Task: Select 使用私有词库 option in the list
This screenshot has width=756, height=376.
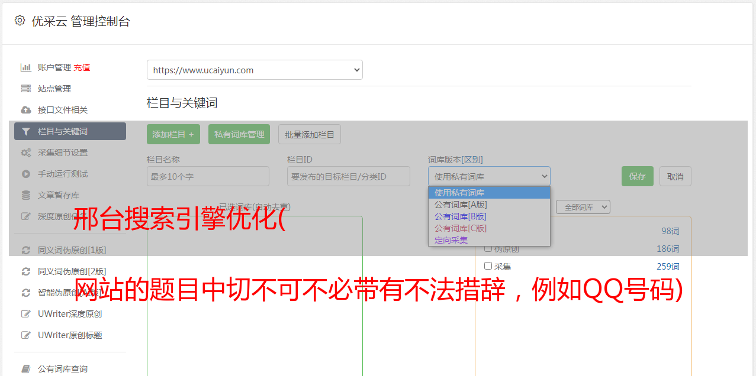Action: click(489, 193)
